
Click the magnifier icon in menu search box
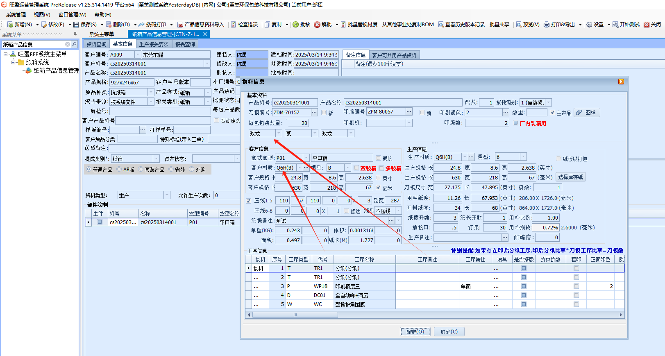point(74,44)
